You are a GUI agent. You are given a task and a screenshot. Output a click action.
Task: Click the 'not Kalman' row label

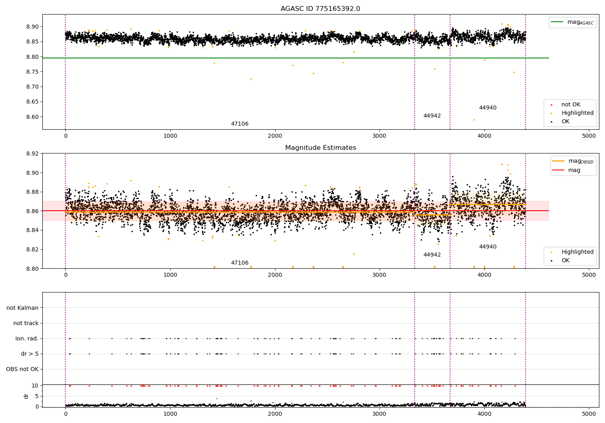pos(23,308)
